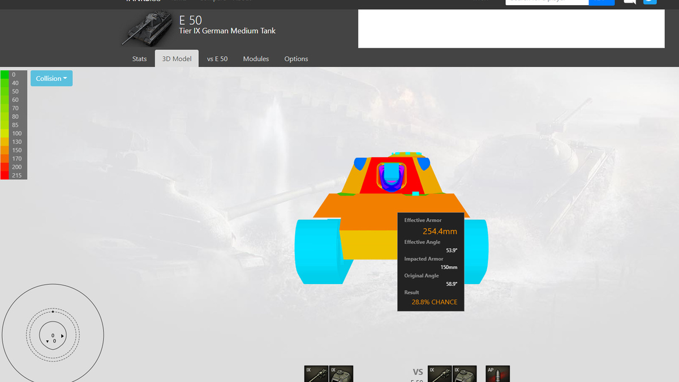The width and height of the screenshot is (679, 382).
Task: Click the blue left turret cheek patch
Action: [360, 164]
